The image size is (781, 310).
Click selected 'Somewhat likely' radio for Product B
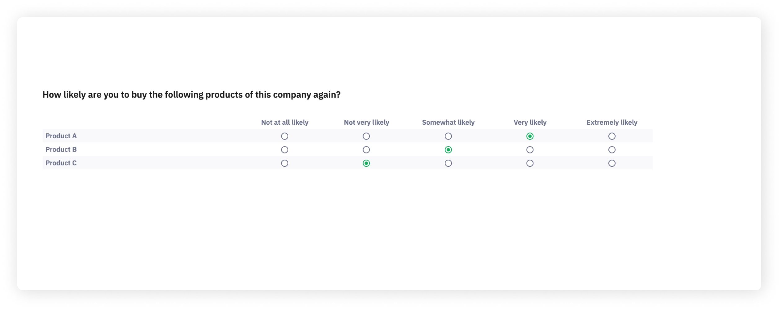click(x=448, y=150)
